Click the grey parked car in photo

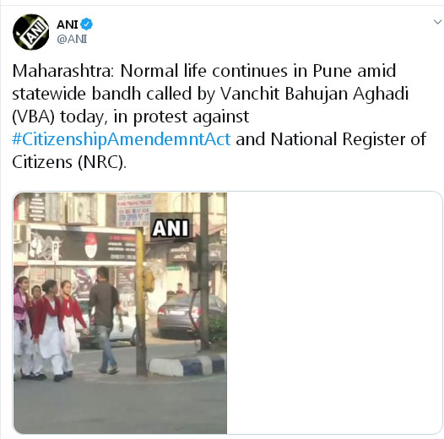(192, 316)
